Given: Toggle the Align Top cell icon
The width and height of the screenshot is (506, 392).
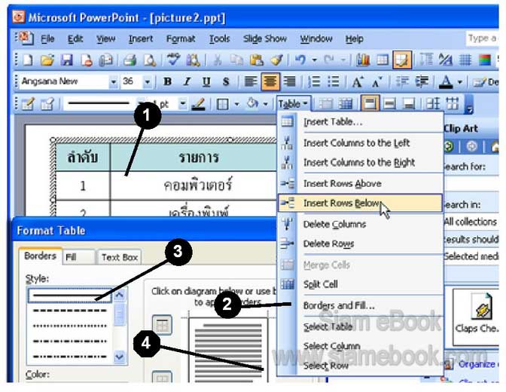Looking at the screenshot, I should [x=370, y=104].
